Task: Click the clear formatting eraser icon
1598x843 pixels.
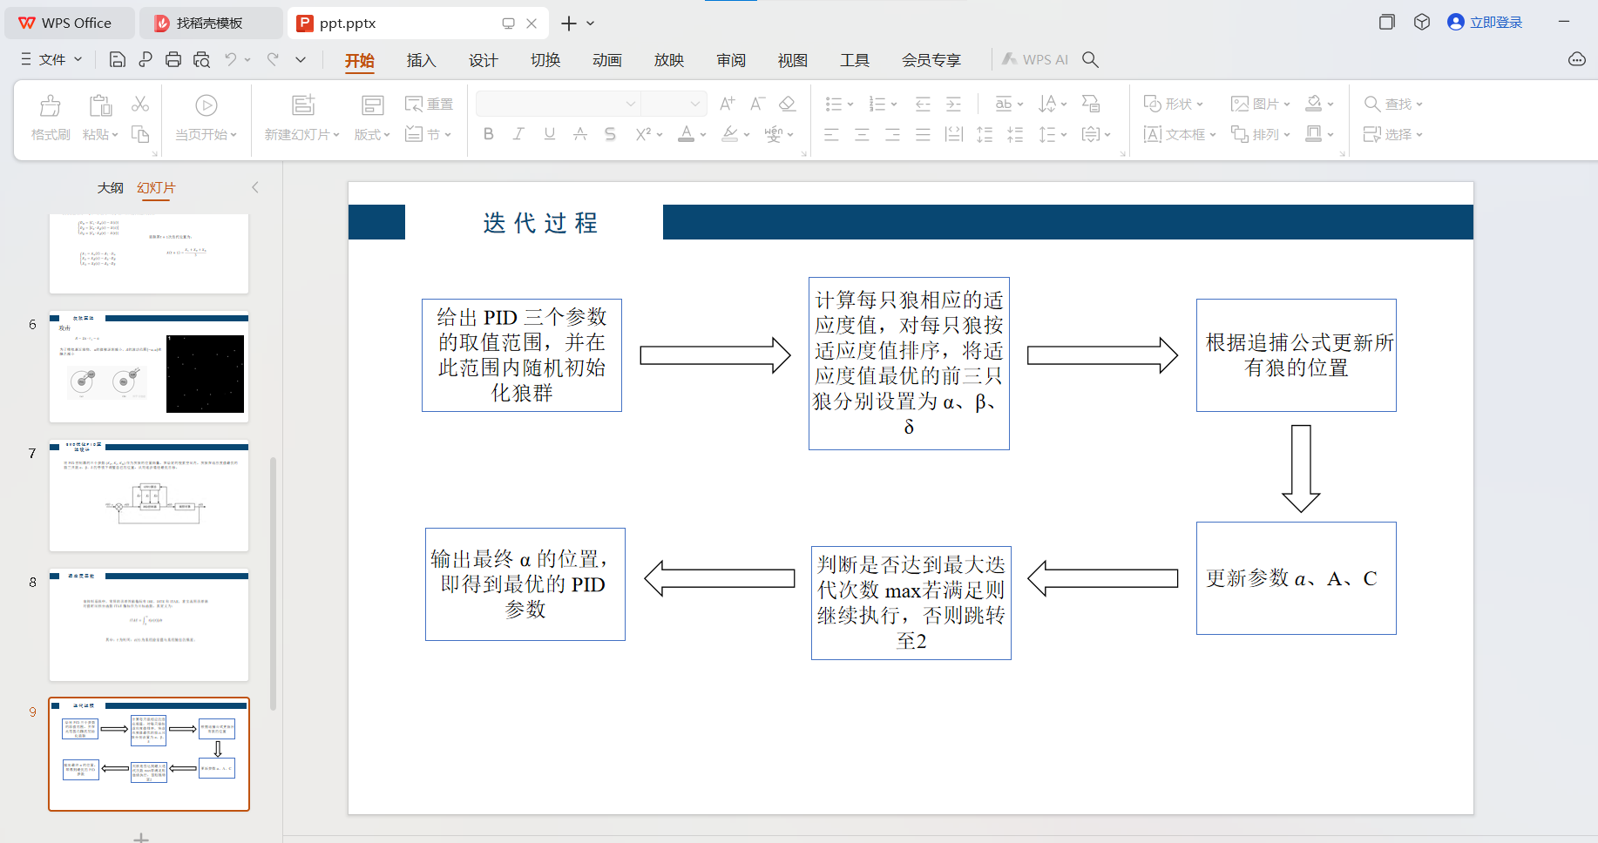Action: pyautogui.click(x=788, y=104)
